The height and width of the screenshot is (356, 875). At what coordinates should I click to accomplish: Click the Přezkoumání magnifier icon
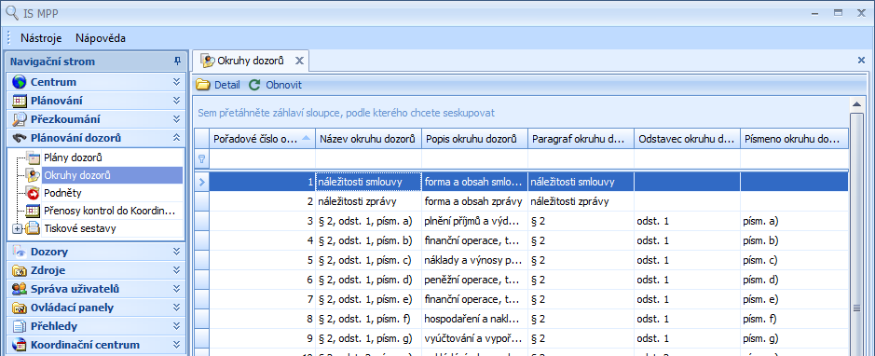tap(20, 119)
